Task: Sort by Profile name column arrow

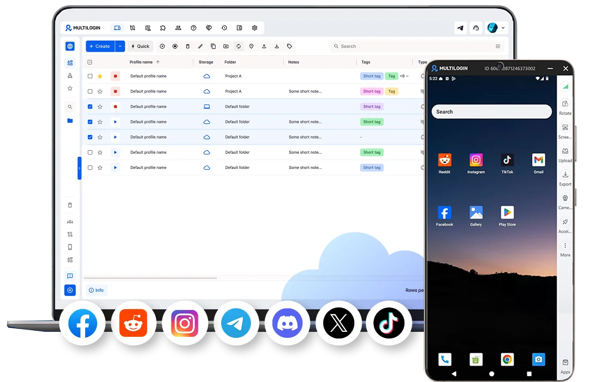Action: [x=158, y=62]
